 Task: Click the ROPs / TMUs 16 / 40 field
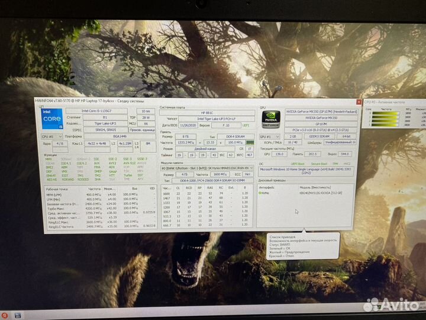[292, 142]
